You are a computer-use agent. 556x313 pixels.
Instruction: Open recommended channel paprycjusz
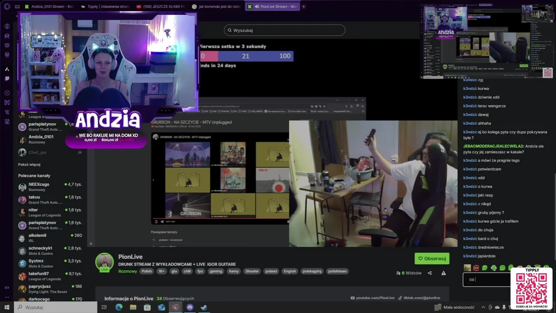pos(50,289)
